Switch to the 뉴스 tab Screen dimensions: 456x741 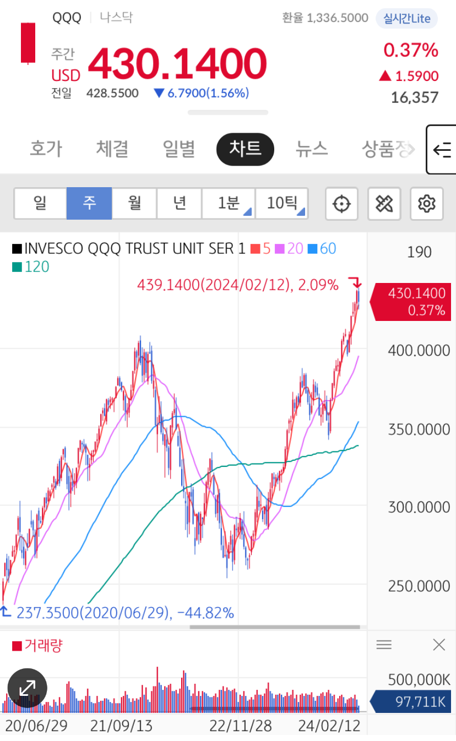312,149
